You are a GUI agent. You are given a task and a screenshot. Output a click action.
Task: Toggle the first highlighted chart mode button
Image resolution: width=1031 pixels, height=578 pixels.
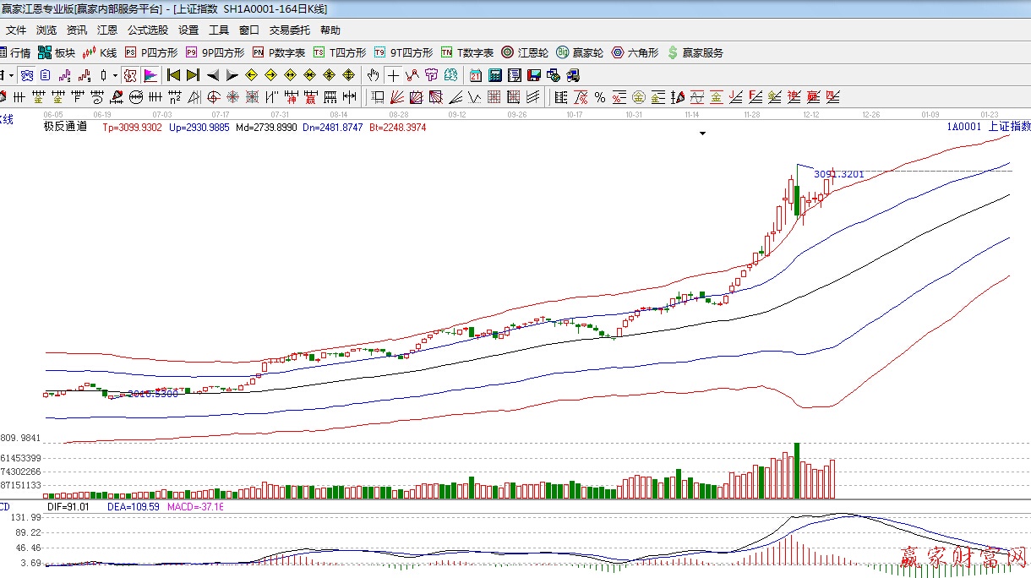pos(129,75)
